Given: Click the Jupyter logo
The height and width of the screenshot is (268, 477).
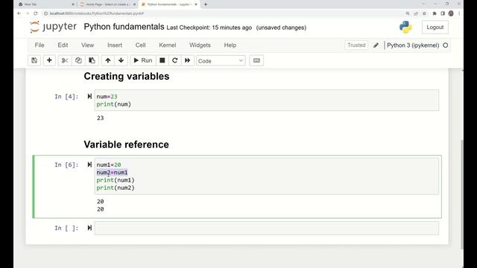Looking at the screenshot, I should click(x=53, y=27).
